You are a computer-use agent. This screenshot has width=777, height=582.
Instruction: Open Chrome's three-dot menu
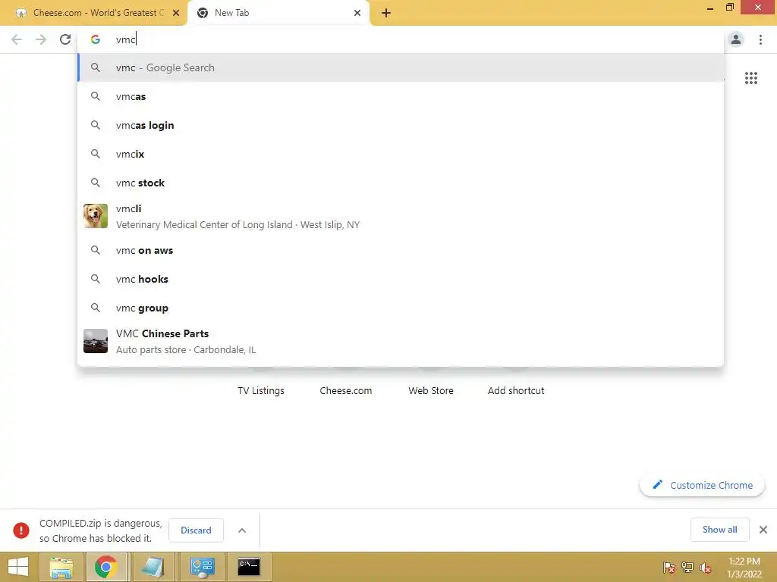[x=760, y=39]
